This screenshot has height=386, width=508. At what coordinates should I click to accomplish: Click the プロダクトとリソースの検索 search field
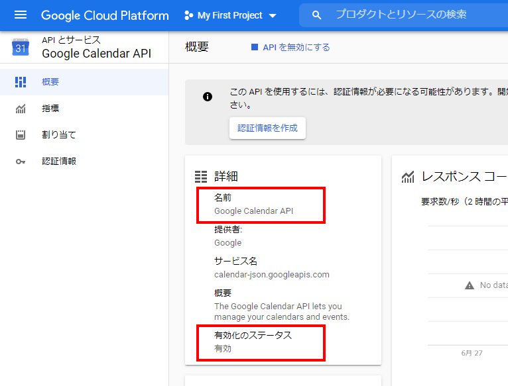411,15
